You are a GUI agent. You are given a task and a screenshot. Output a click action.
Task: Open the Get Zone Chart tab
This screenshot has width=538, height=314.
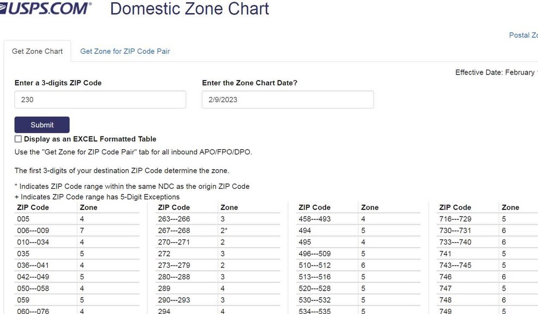[x=38, y=51]
